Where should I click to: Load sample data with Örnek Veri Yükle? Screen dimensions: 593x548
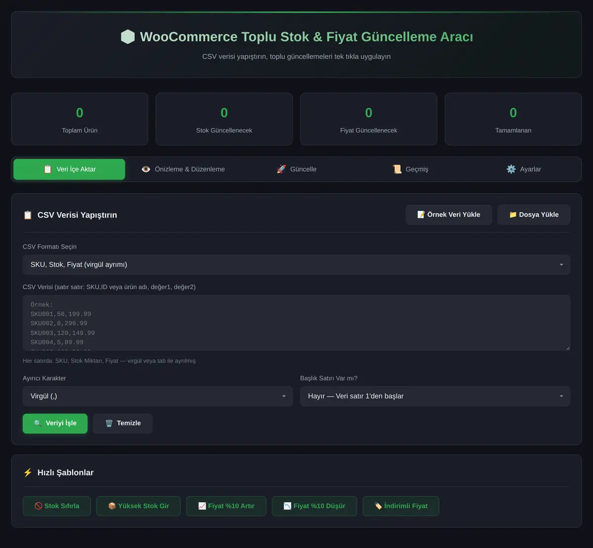[449, 214]
